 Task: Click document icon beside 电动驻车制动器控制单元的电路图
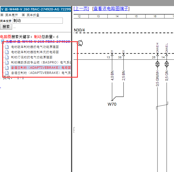(7, 52)
